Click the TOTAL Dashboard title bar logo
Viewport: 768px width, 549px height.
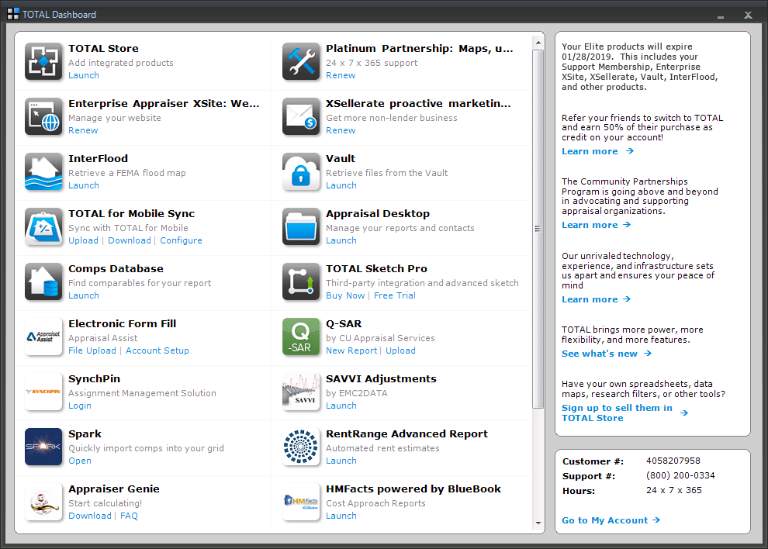tap(13, 14)
